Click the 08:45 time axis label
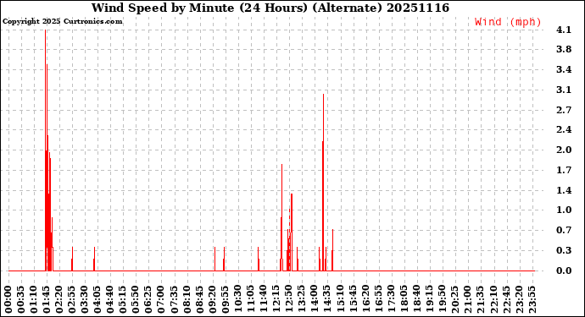 coord(199,300)
